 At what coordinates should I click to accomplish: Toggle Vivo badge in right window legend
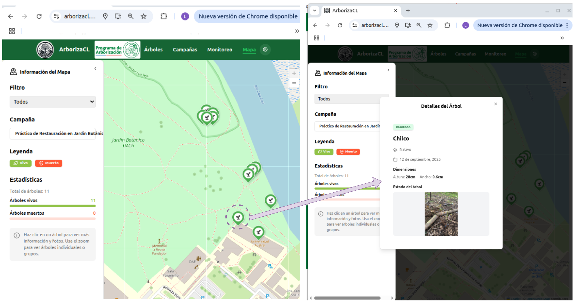(x=323, y=151)
